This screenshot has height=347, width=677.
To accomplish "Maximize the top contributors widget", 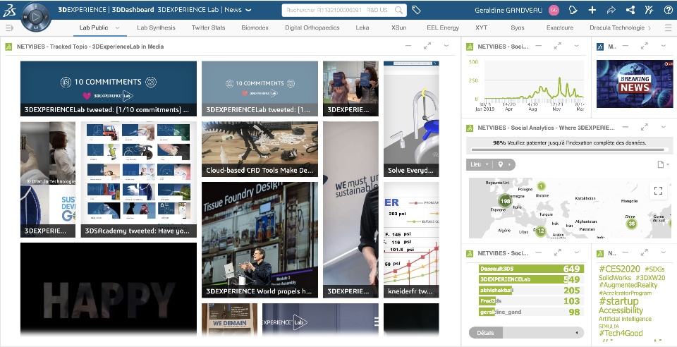I will coord(557,252).
